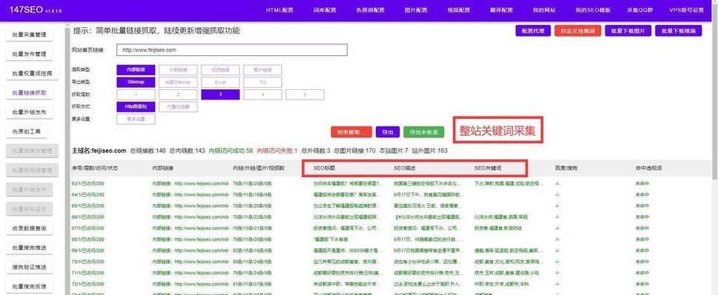The height and width of the screenshot is (295, 718).
Task: Go to 我的网站 in top bar
Action: pos(544,10)
